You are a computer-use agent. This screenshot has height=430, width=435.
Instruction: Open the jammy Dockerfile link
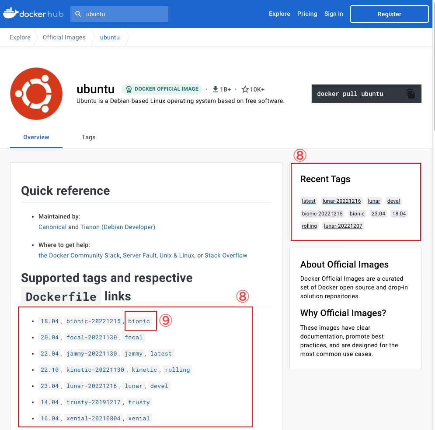133,354
